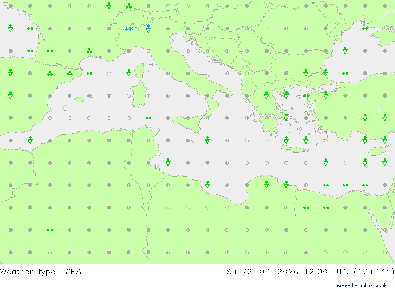Open the weatheronline.co.uk copyright link
This screenshot has width=395, height=289.
click(362, 285)
